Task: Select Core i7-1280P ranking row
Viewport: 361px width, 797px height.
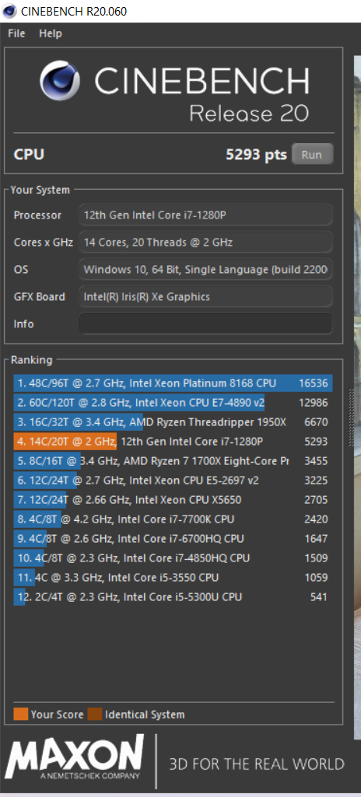Action: coord(173,442)
